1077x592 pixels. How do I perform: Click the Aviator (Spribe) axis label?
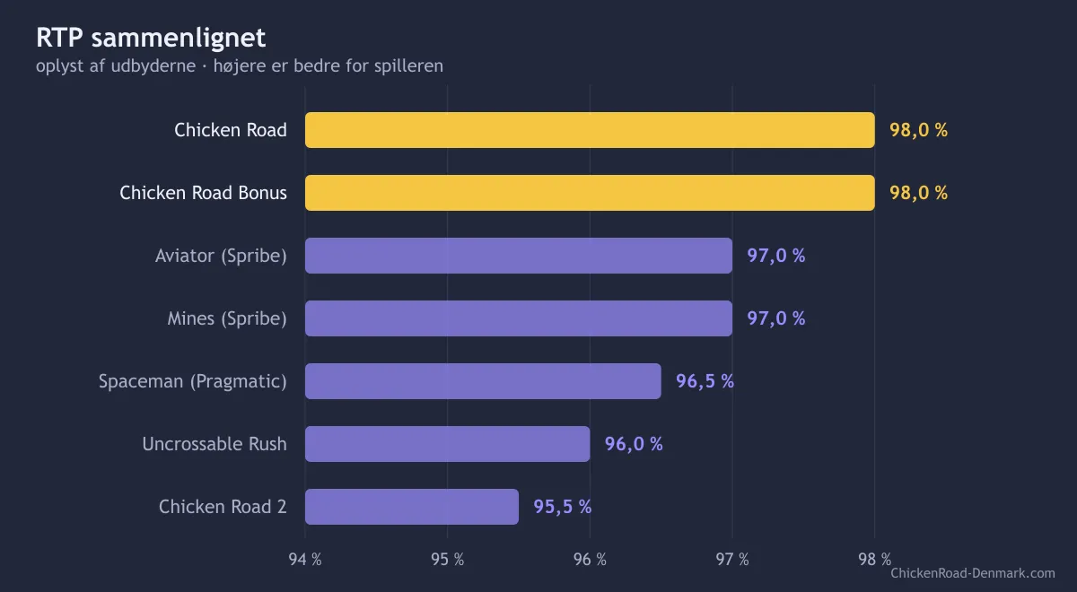tap(221, 257)
